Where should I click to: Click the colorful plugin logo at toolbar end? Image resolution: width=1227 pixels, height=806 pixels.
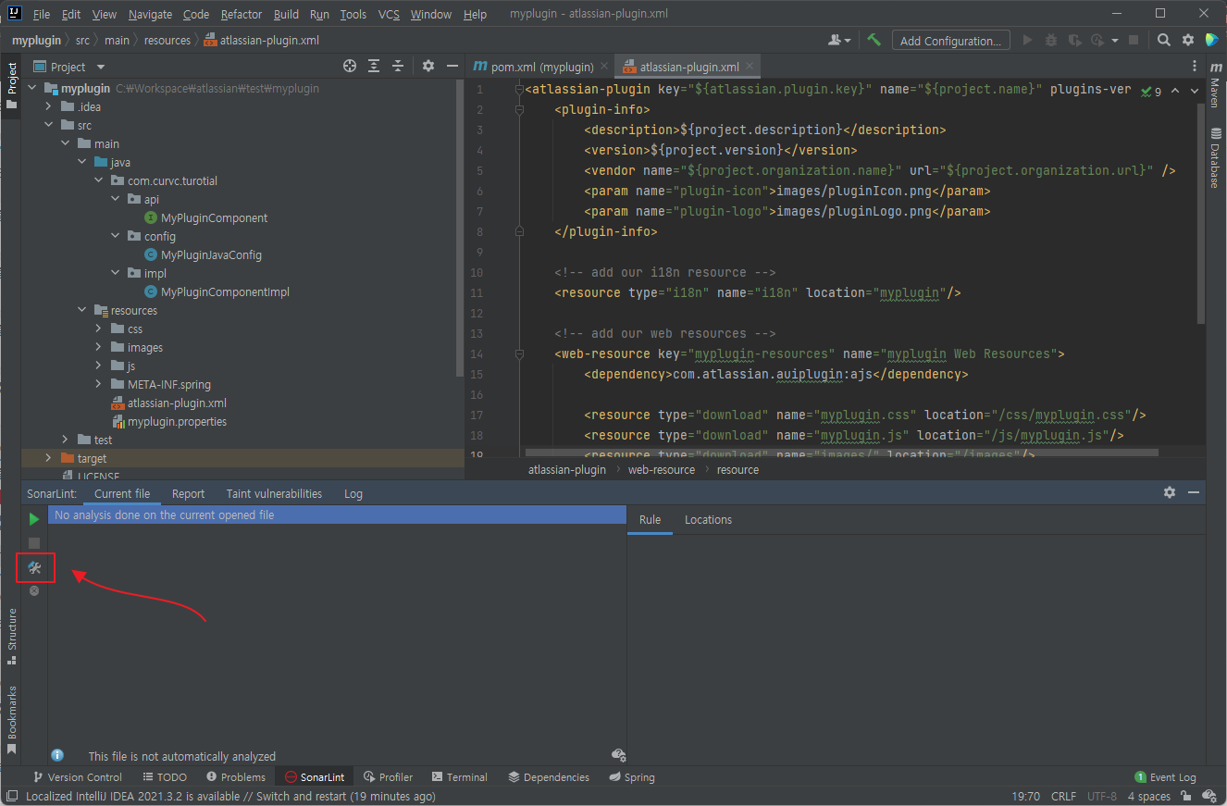(x=1211, y=40)
